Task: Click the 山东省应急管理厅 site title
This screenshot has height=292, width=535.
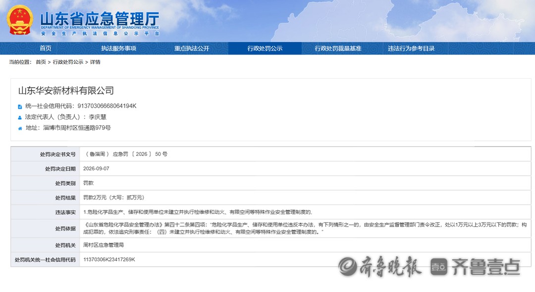Action: tap(100, 19)
